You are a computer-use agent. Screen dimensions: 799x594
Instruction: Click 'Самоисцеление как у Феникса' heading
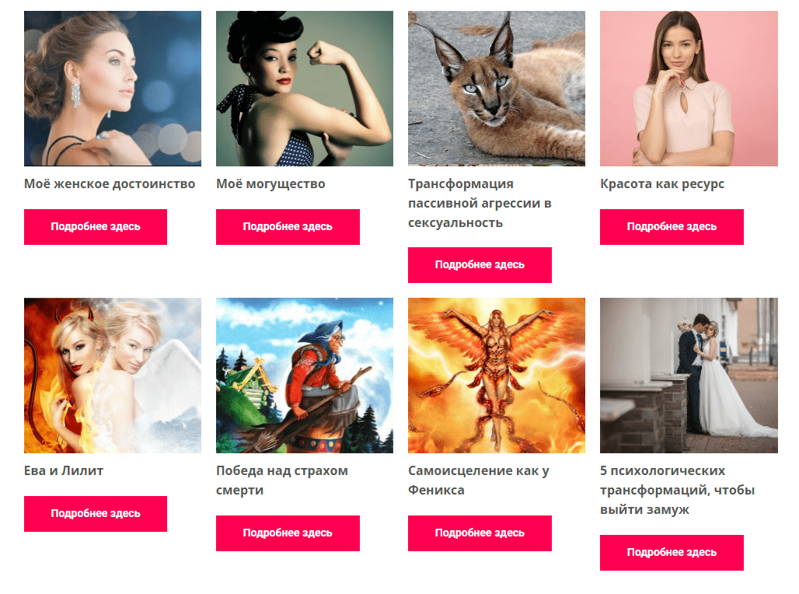click(x=479, y=480)
